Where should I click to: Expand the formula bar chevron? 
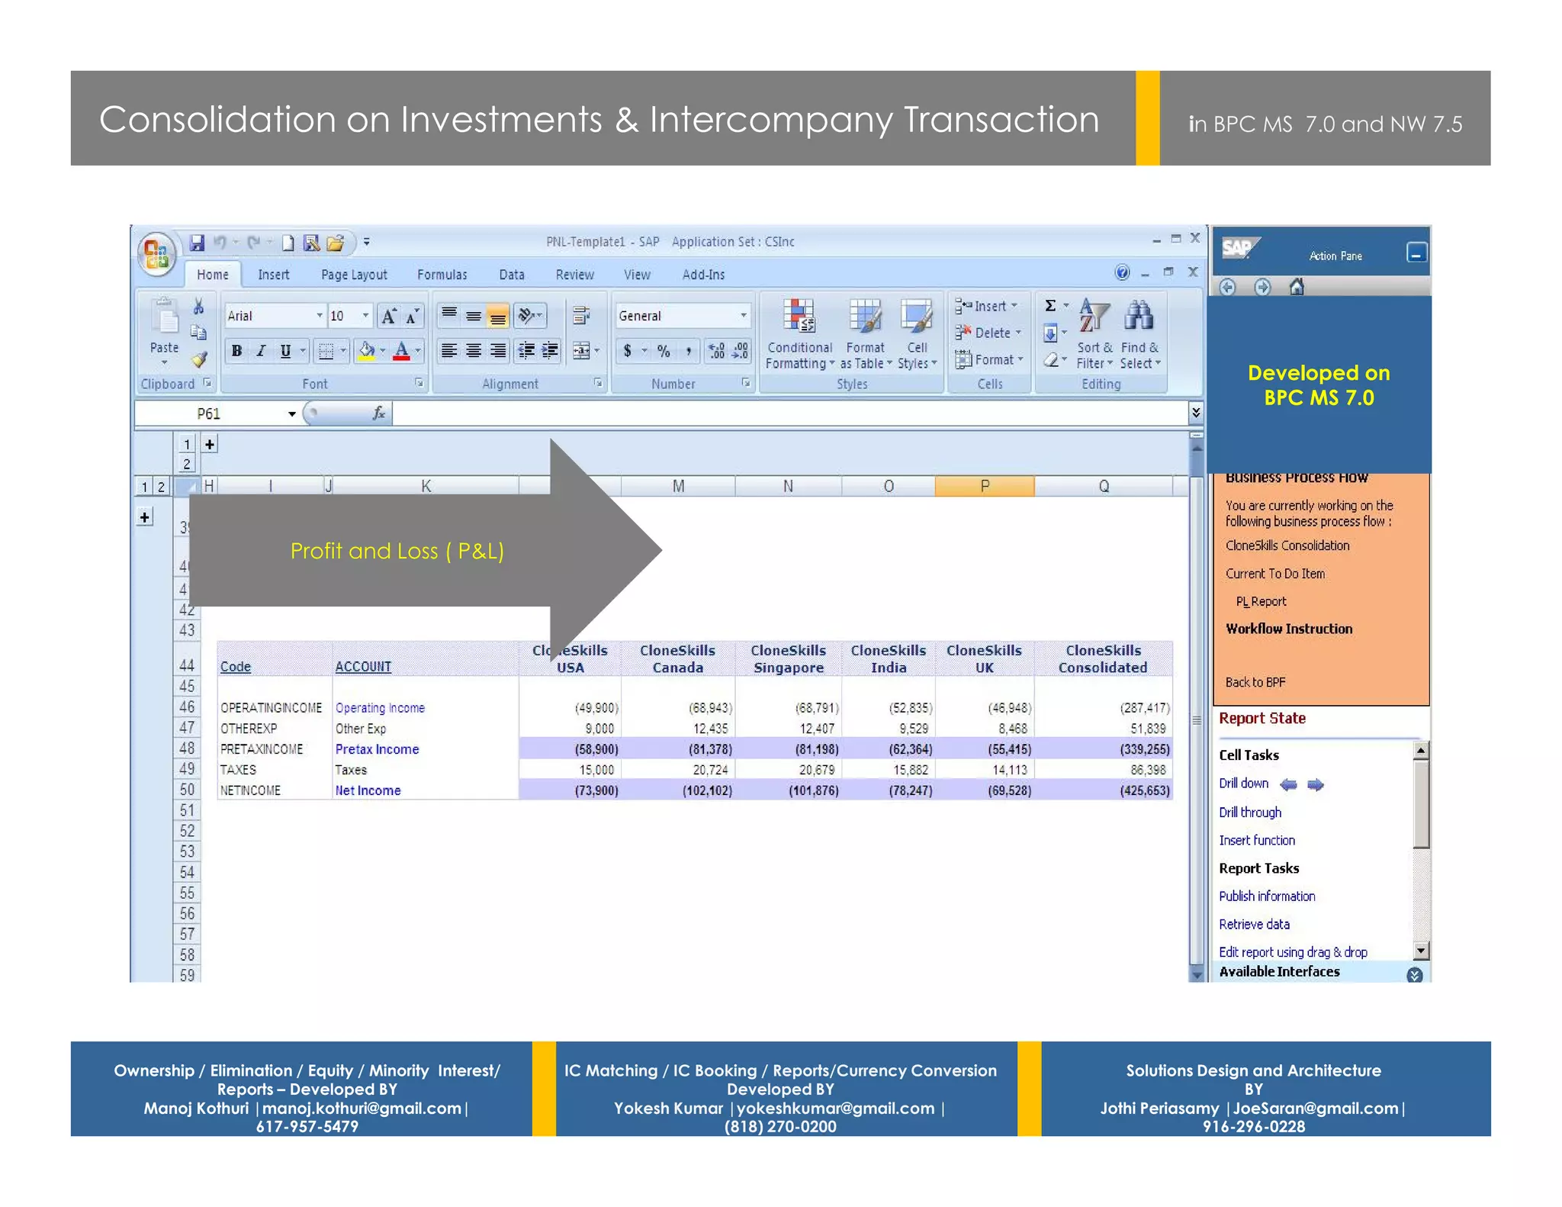click(x=1195, y=413)
